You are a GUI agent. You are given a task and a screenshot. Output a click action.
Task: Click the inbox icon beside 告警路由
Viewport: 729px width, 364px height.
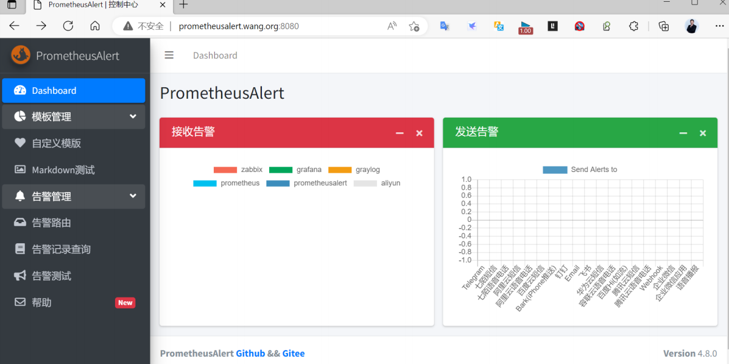click(x=20, y=223)
